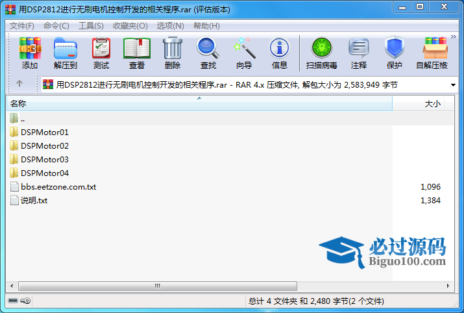Click the Self-extracting (自解压格式) icon
Screen dimensions: 464x313
[x=435, y=48]
